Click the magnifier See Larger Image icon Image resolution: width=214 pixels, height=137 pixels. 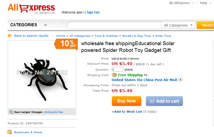click(x=11, y=112)
